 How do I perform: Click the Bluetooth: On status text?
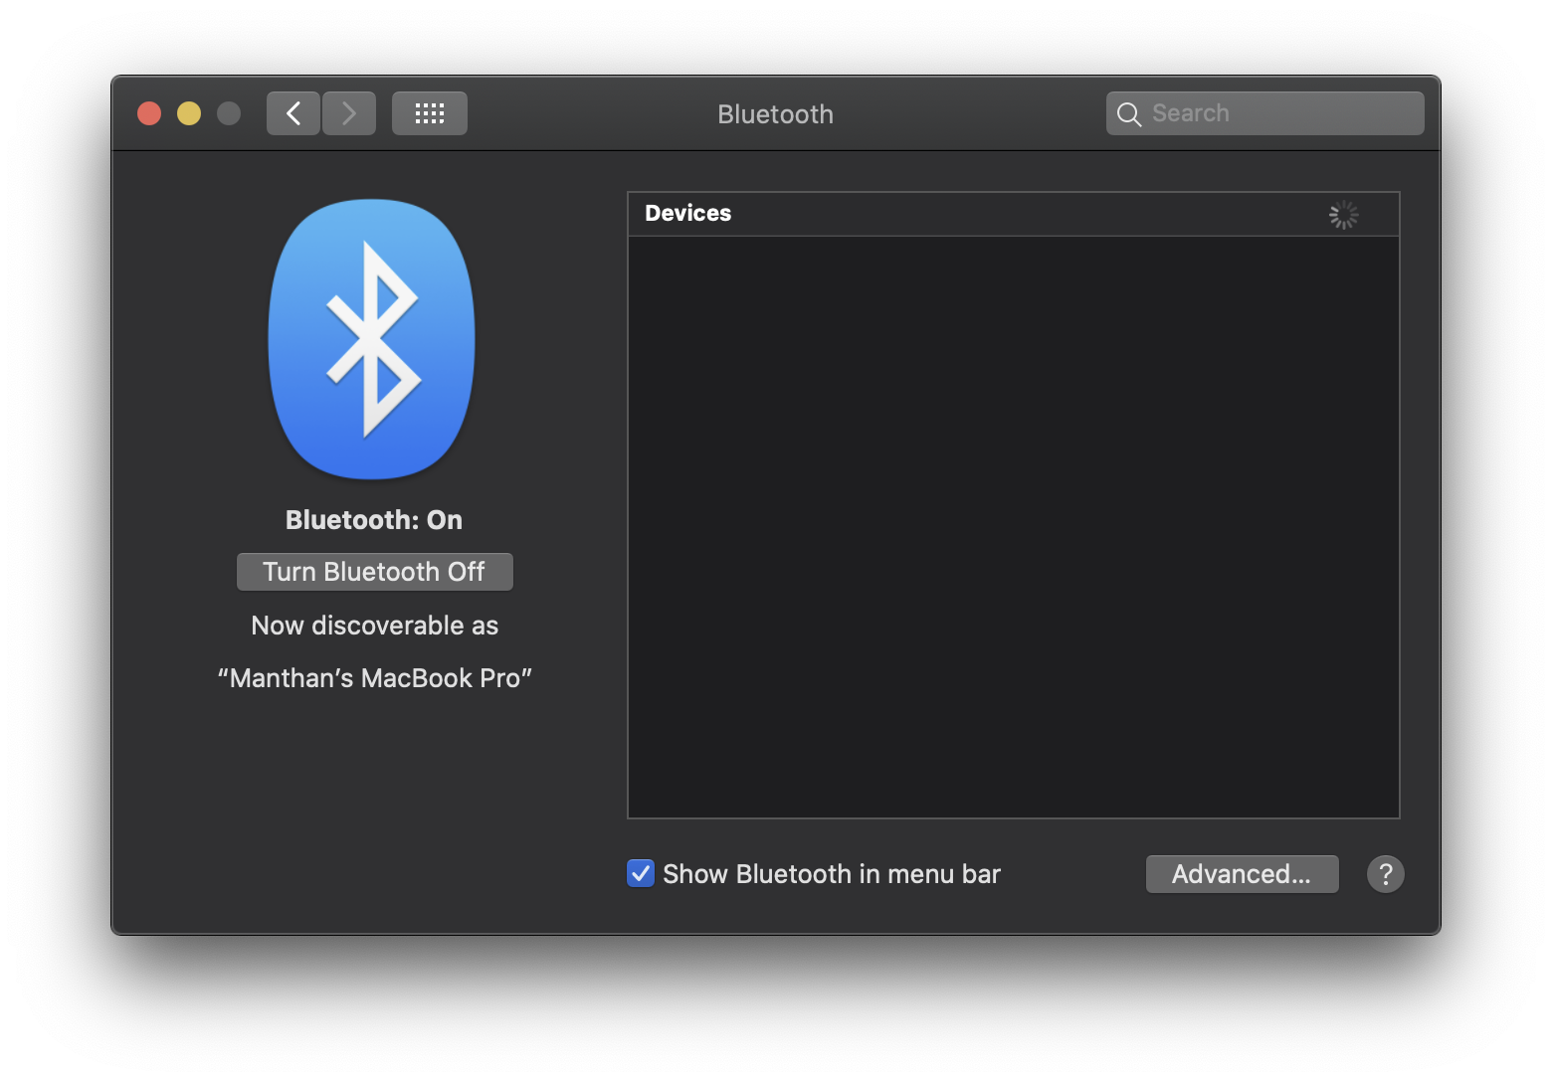[x=373, y=519]
